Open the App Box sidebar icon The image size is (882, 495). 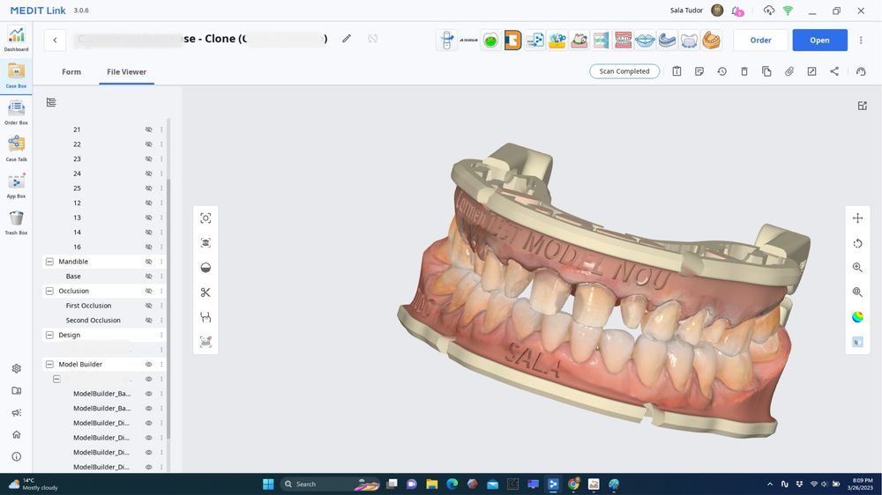(16, 186)
